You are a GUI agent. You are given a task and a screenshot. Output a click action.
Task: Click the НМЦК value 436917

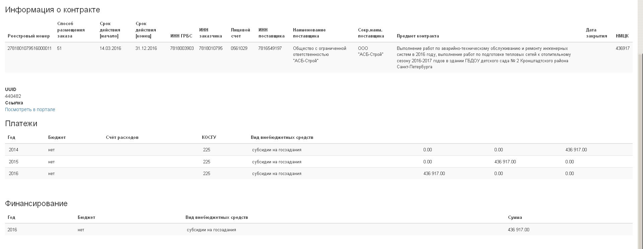pos(622,49)
